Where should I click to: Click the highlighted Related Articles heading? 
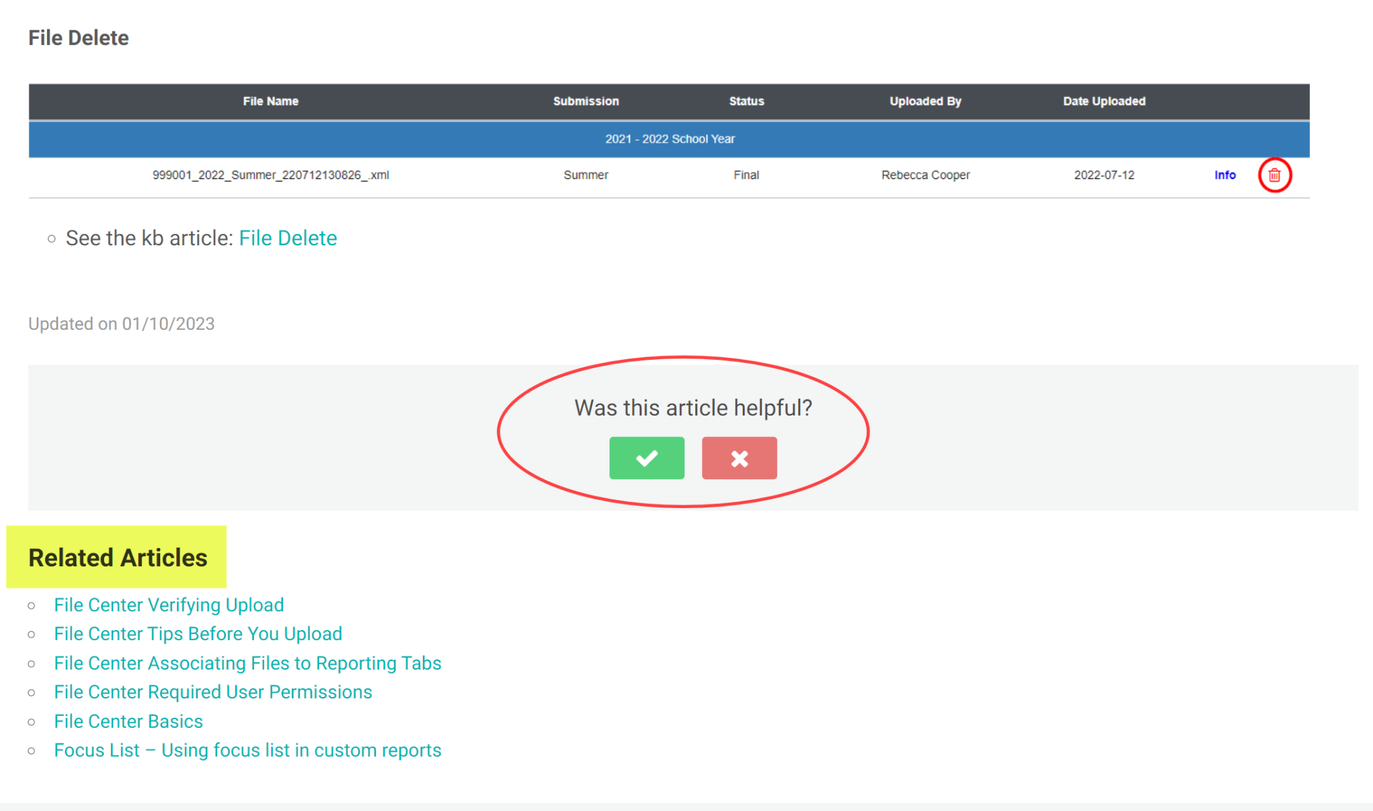point(117,557)
